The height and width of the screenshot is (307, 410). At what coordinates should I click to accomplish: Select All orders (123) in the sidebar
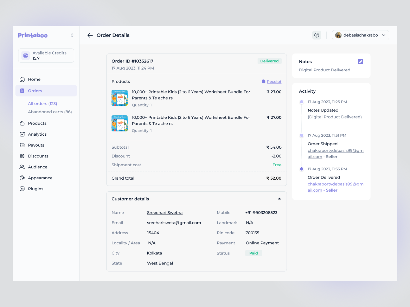click(x=43, y=104)
